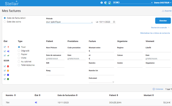This screenshot has height=106, width=172.
Task: Click the Nom Prénom patient field
Action: [55, 51]
